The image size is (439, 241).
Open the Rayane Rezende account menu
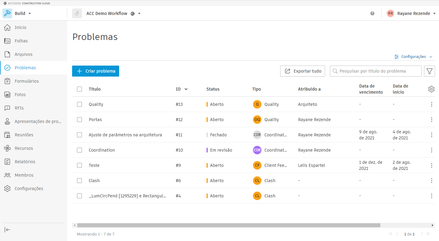tap(411, 13)
